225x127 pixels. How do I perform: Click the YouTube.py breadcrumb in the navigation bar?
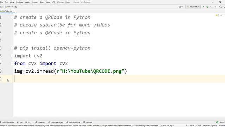point(11,7)
